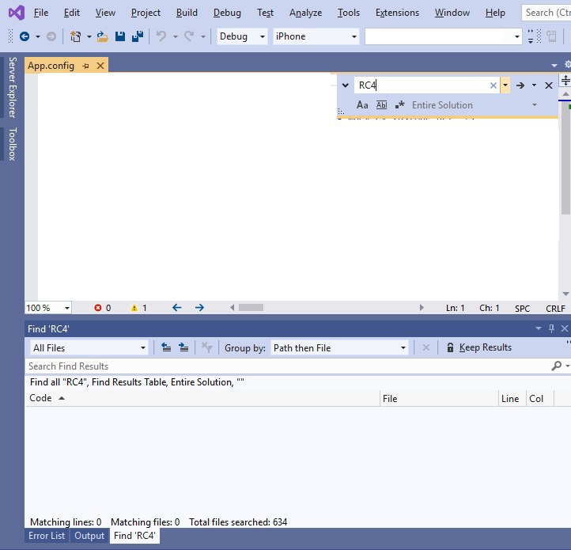Open the Window menu

(x=452, y=13)
